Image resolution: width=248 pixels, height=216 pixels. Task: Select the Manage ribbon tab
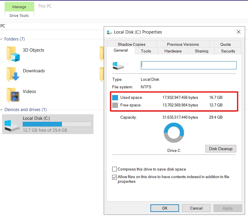[19, 7]
